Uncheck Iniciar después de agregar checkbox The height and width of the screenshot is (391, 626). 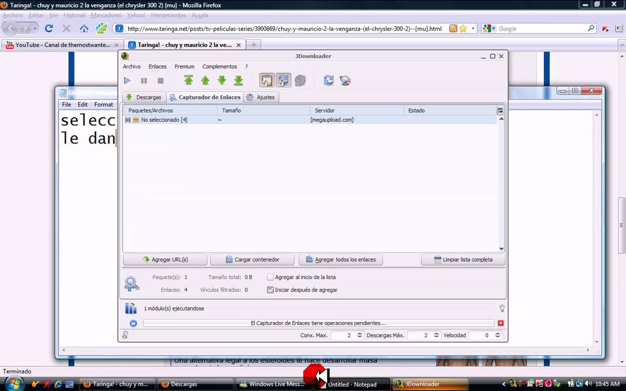(x=270, y=289)
